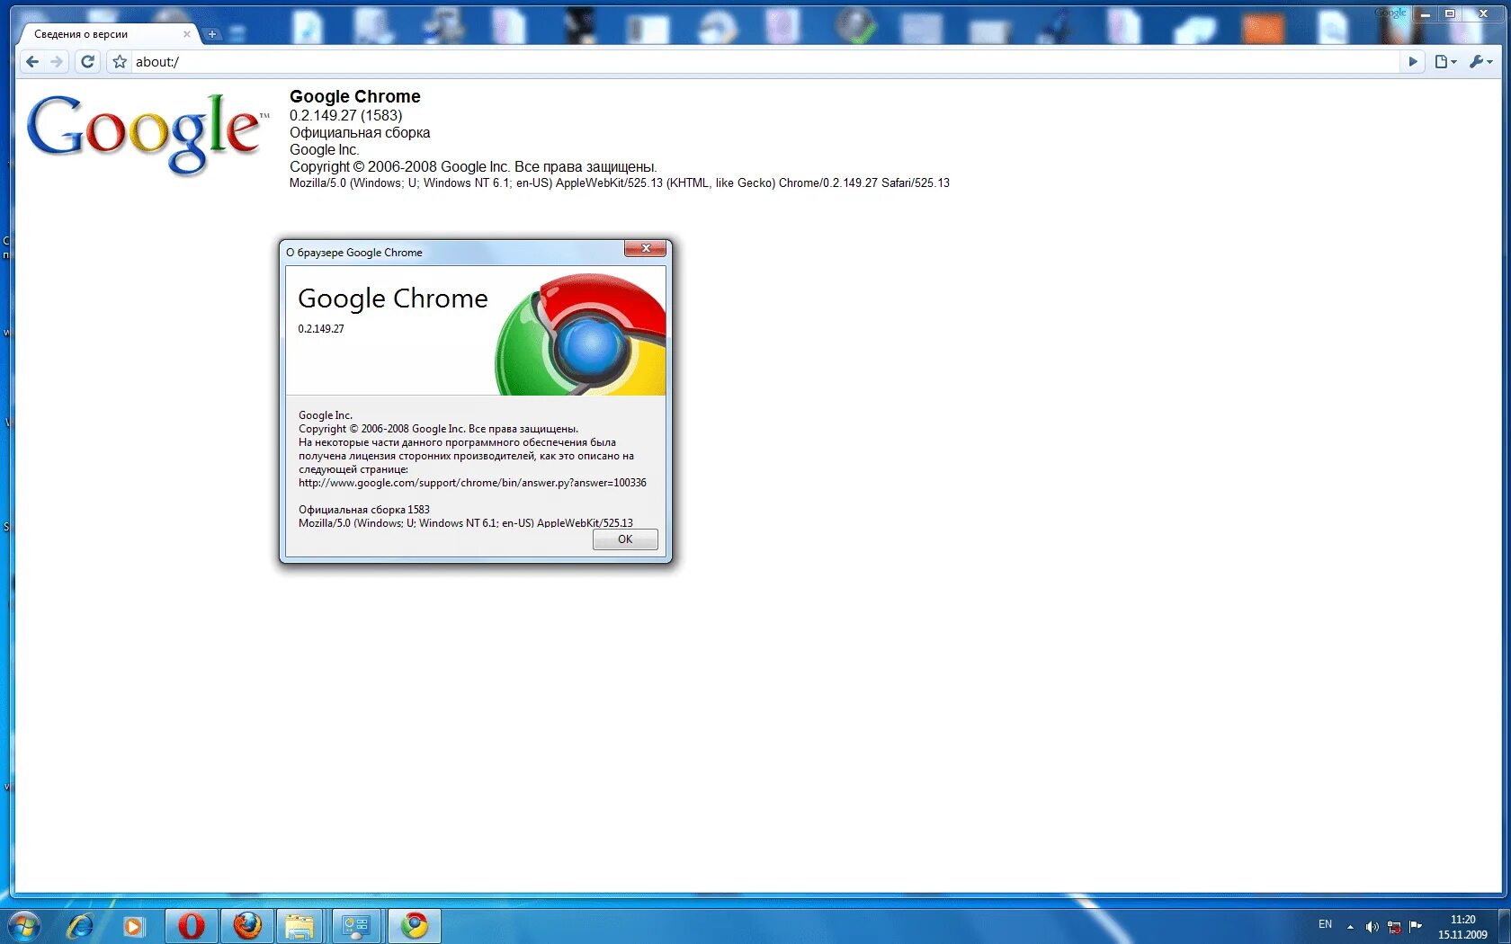
Task: Switch to Opera in the taskbar
Action: click(x=191, y=925)
